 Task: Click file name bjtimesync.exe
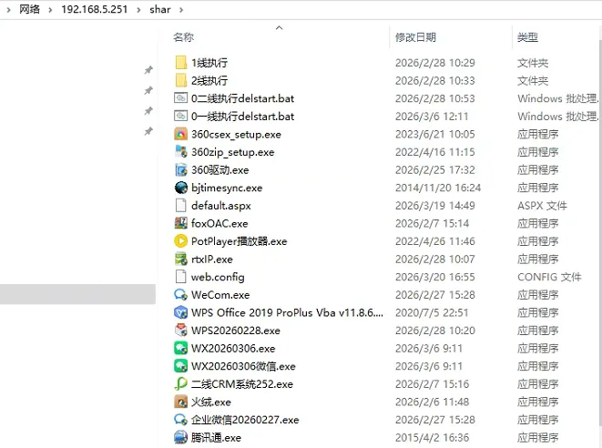(x=227, y=188)
